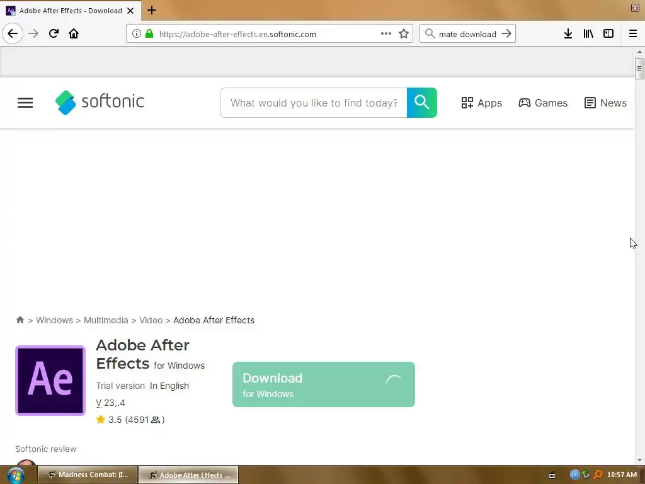
Task: Click Softonic teal search button
Action: pos(422,103)
